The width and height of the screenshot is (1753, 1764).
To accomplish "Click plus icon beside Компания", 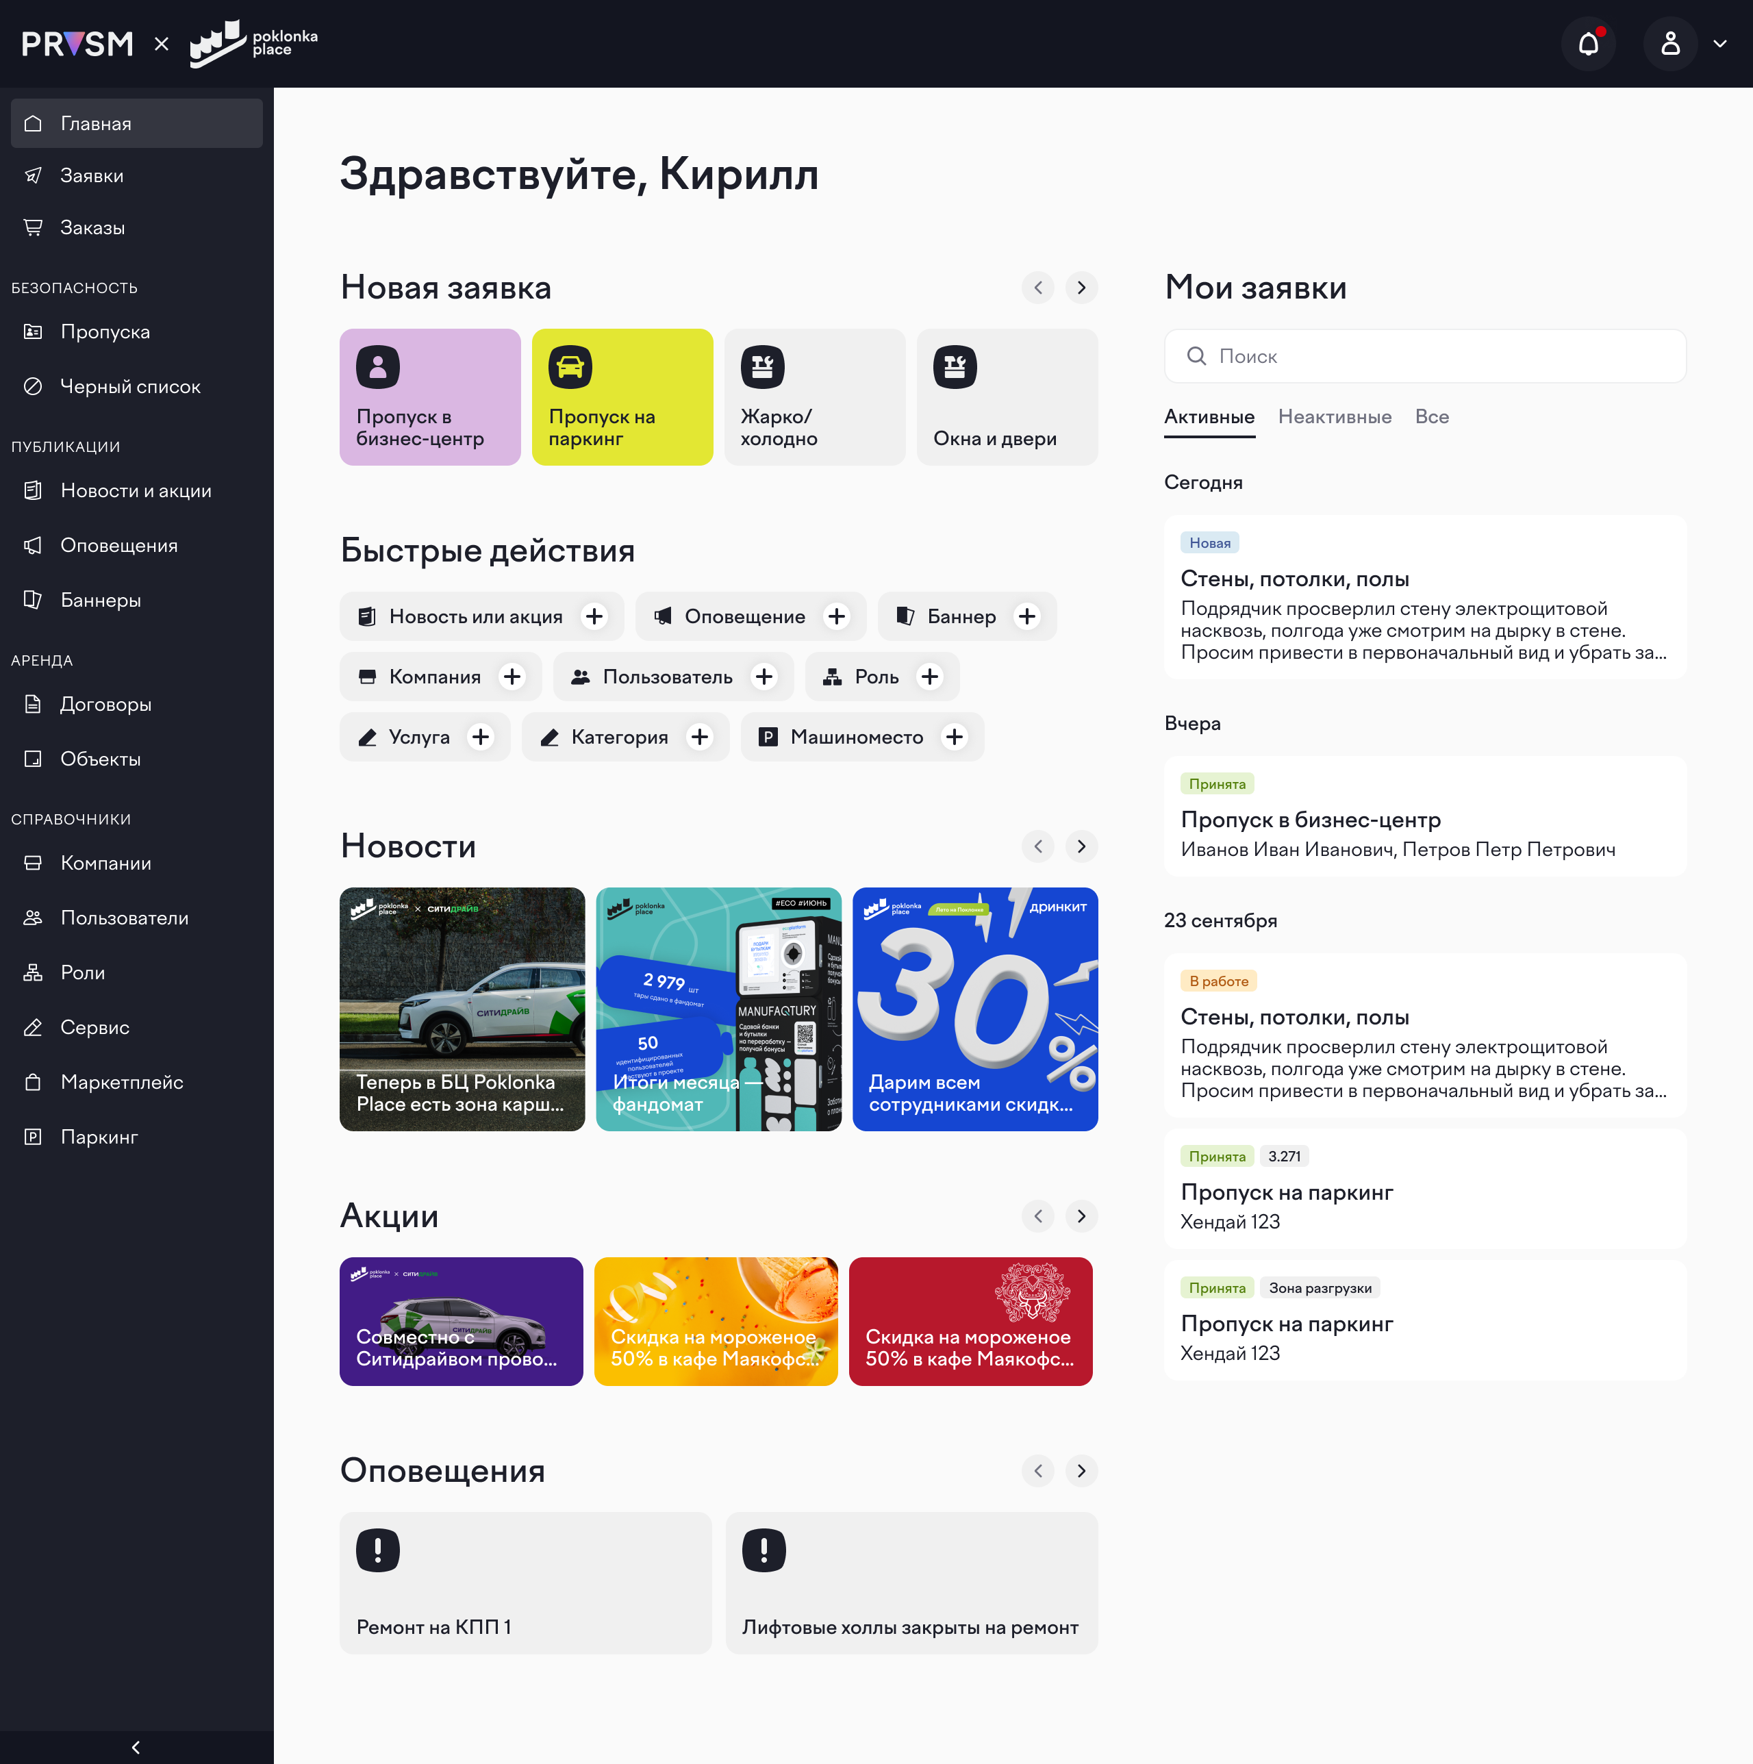I will [512, 677].
